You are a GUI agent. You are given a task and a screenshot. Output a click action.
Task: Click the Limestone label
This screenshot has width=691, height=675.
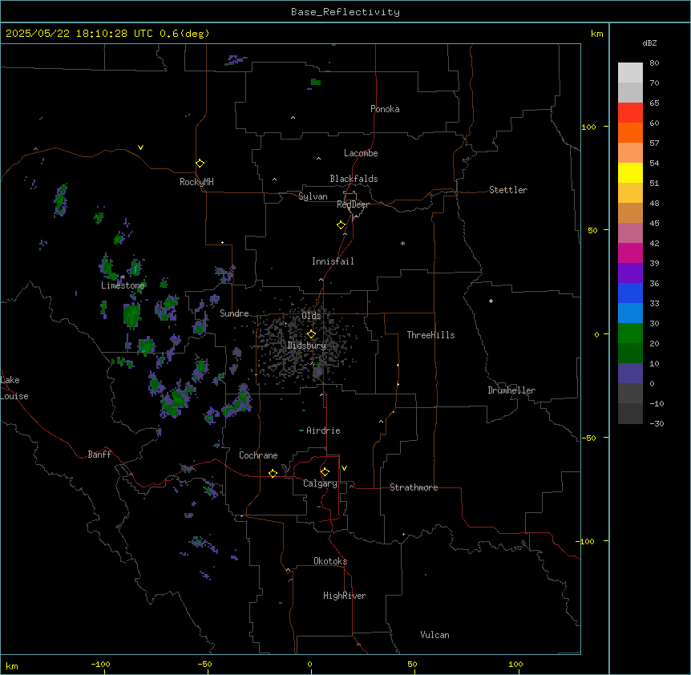123,285
